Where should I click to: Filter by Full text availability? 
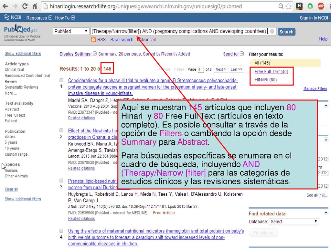[11, 121]
